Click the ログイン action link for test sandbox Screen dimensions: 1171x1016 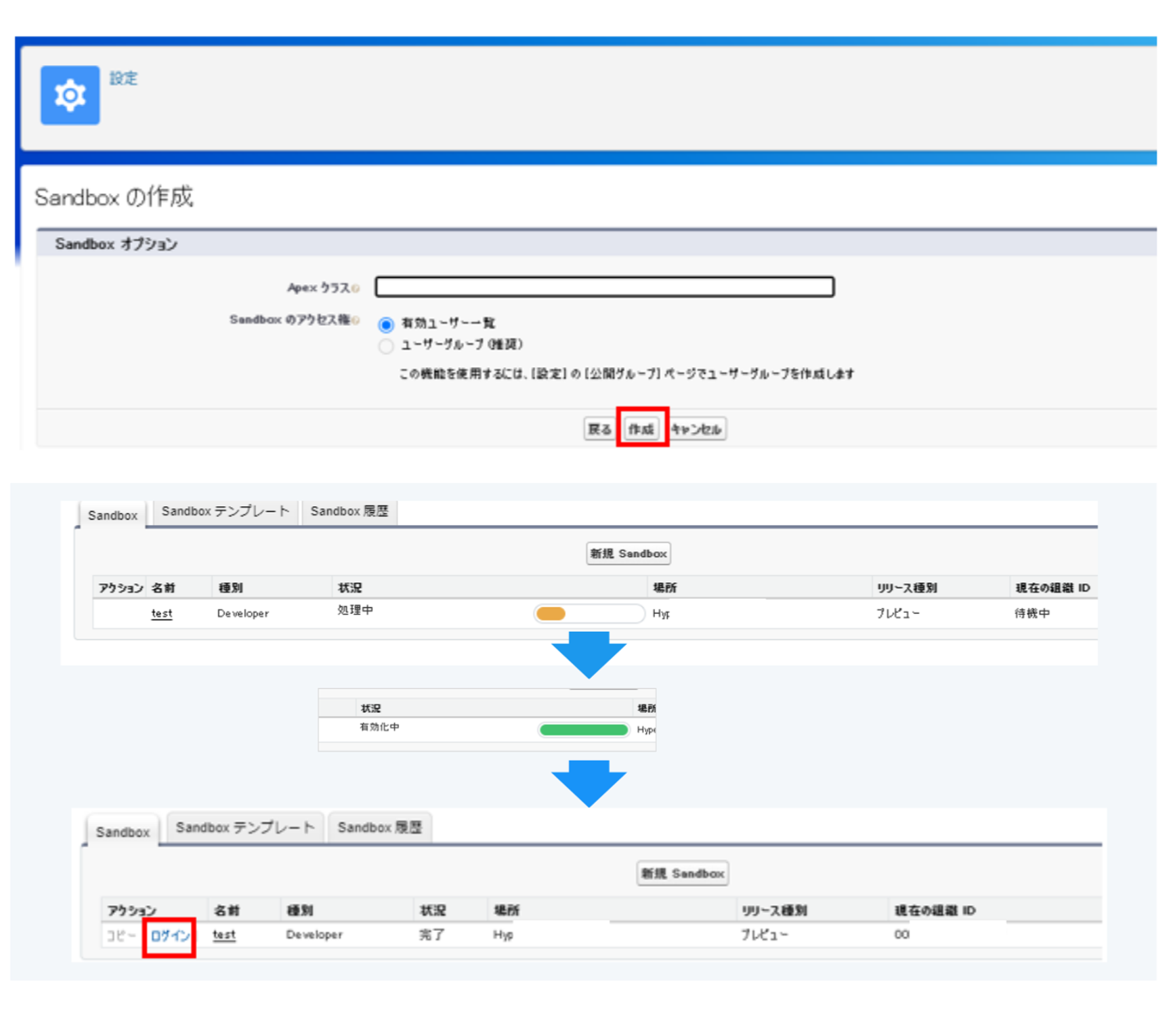click(169, 935)
